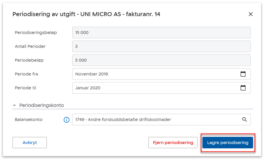
Task: Click the Periodebeløp field showing 5 000
Action: pos(161,60)
